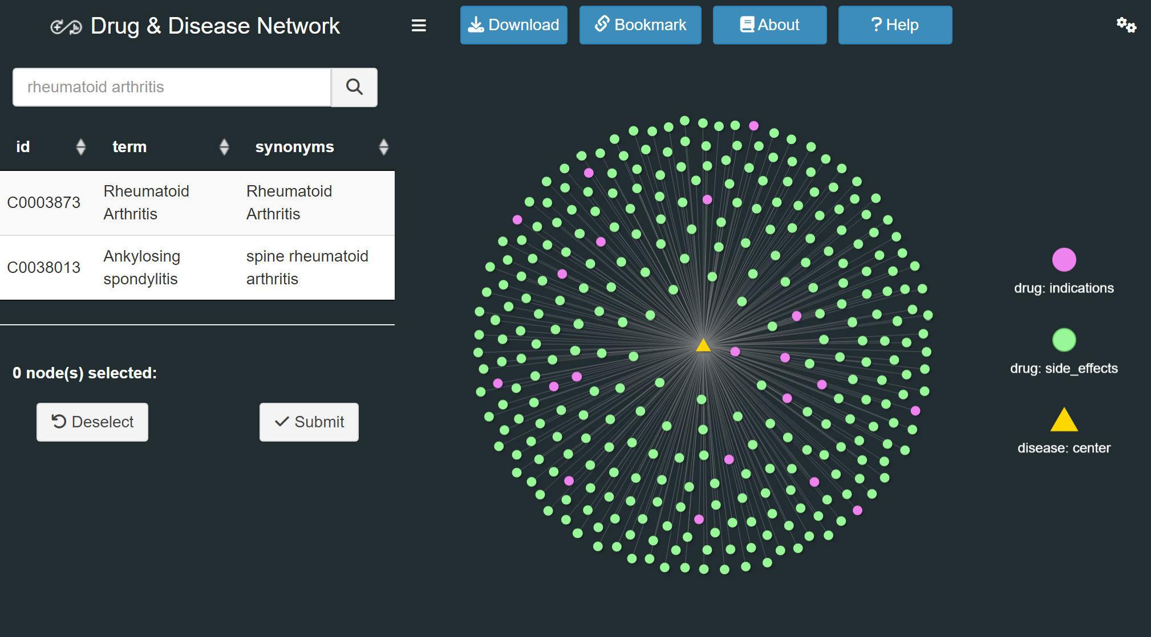The height and width of the screenshot is (637, 1151).
Task: Click the yellow triangle legend icon
Action: click(1064, 420)
